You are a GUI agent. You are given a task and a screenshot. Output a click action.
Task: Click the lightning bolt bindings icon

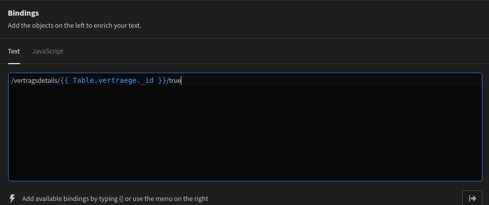tap(12, 198)
